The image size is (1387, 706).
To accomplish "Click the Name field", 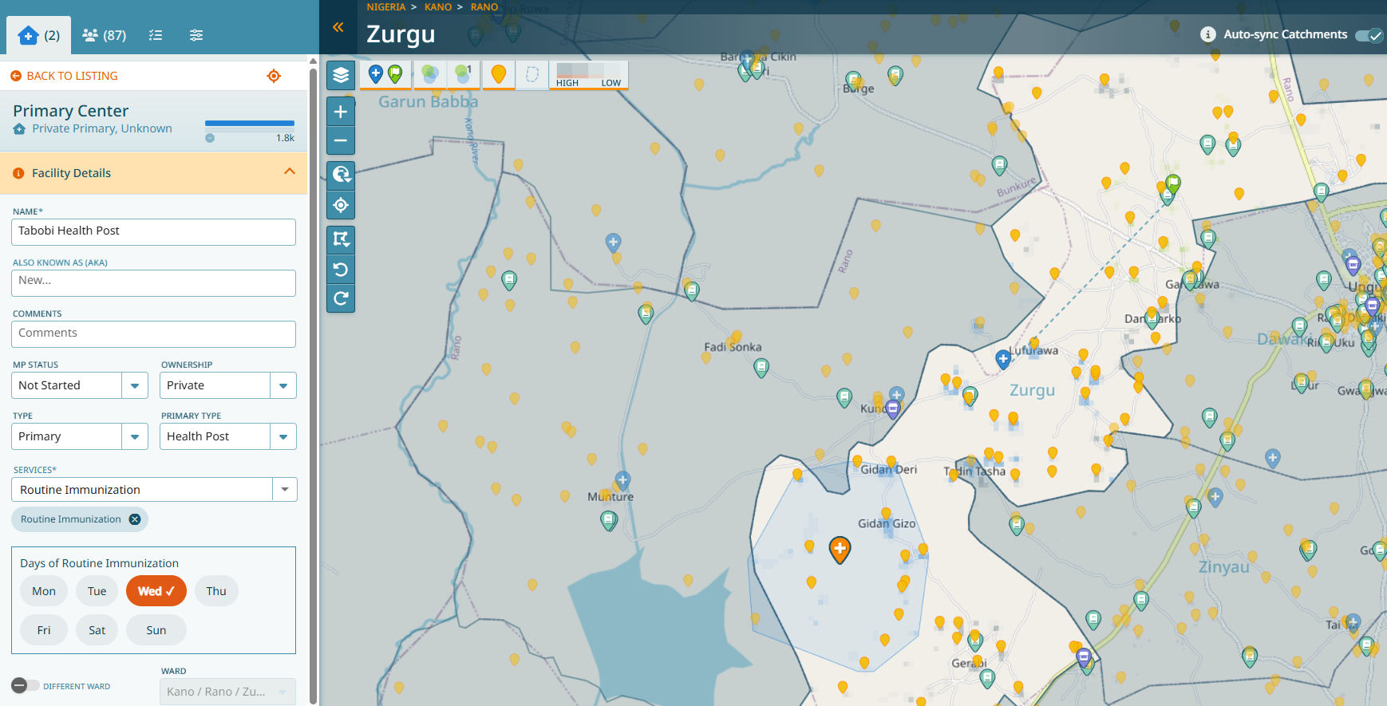I will [x=153, y=232].
